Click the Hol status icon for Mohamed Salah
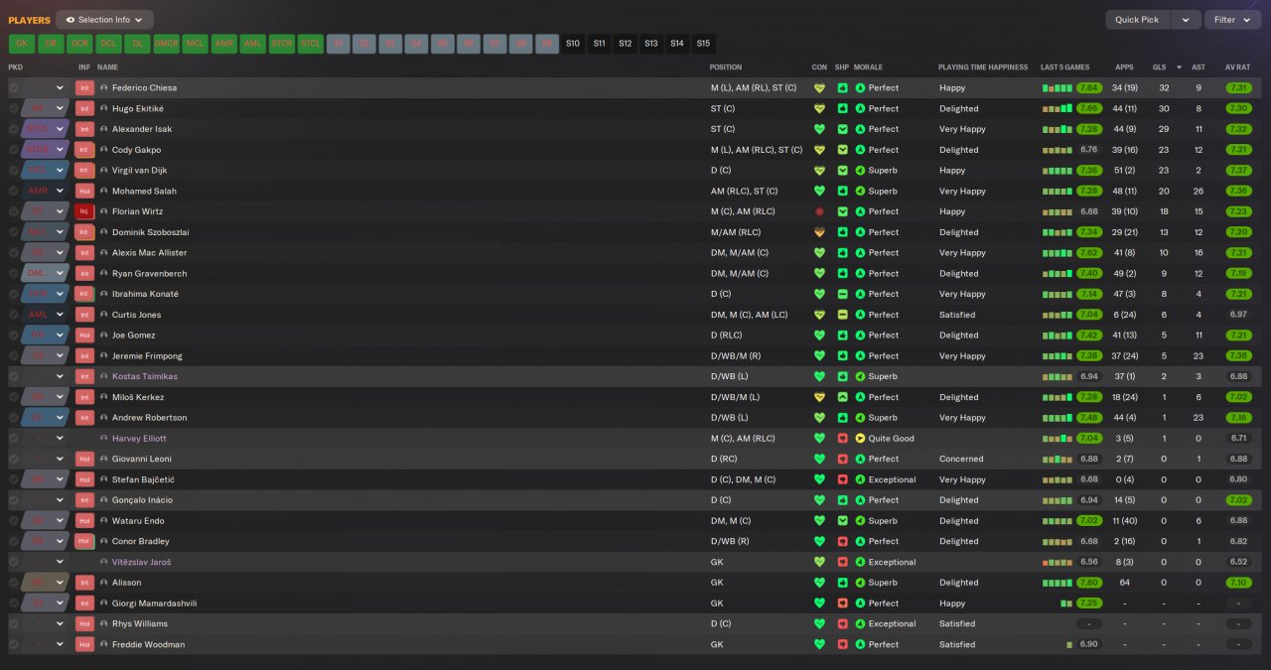The height and width of the screenshot is (670, 1271). [x=84, y=191]
